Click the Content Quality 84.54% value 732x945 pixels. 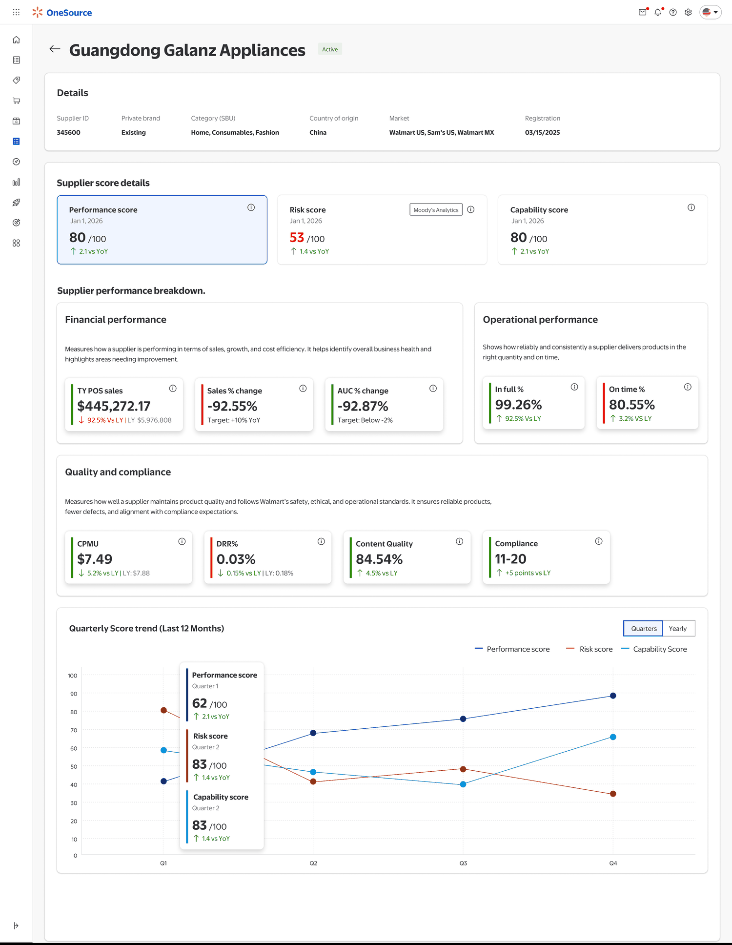[x=379, y=559]
